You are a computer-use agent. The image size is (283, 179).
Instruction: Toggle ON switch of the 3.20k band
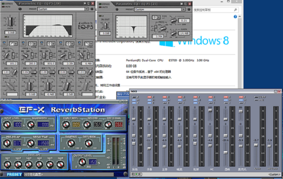coord(61,43)
